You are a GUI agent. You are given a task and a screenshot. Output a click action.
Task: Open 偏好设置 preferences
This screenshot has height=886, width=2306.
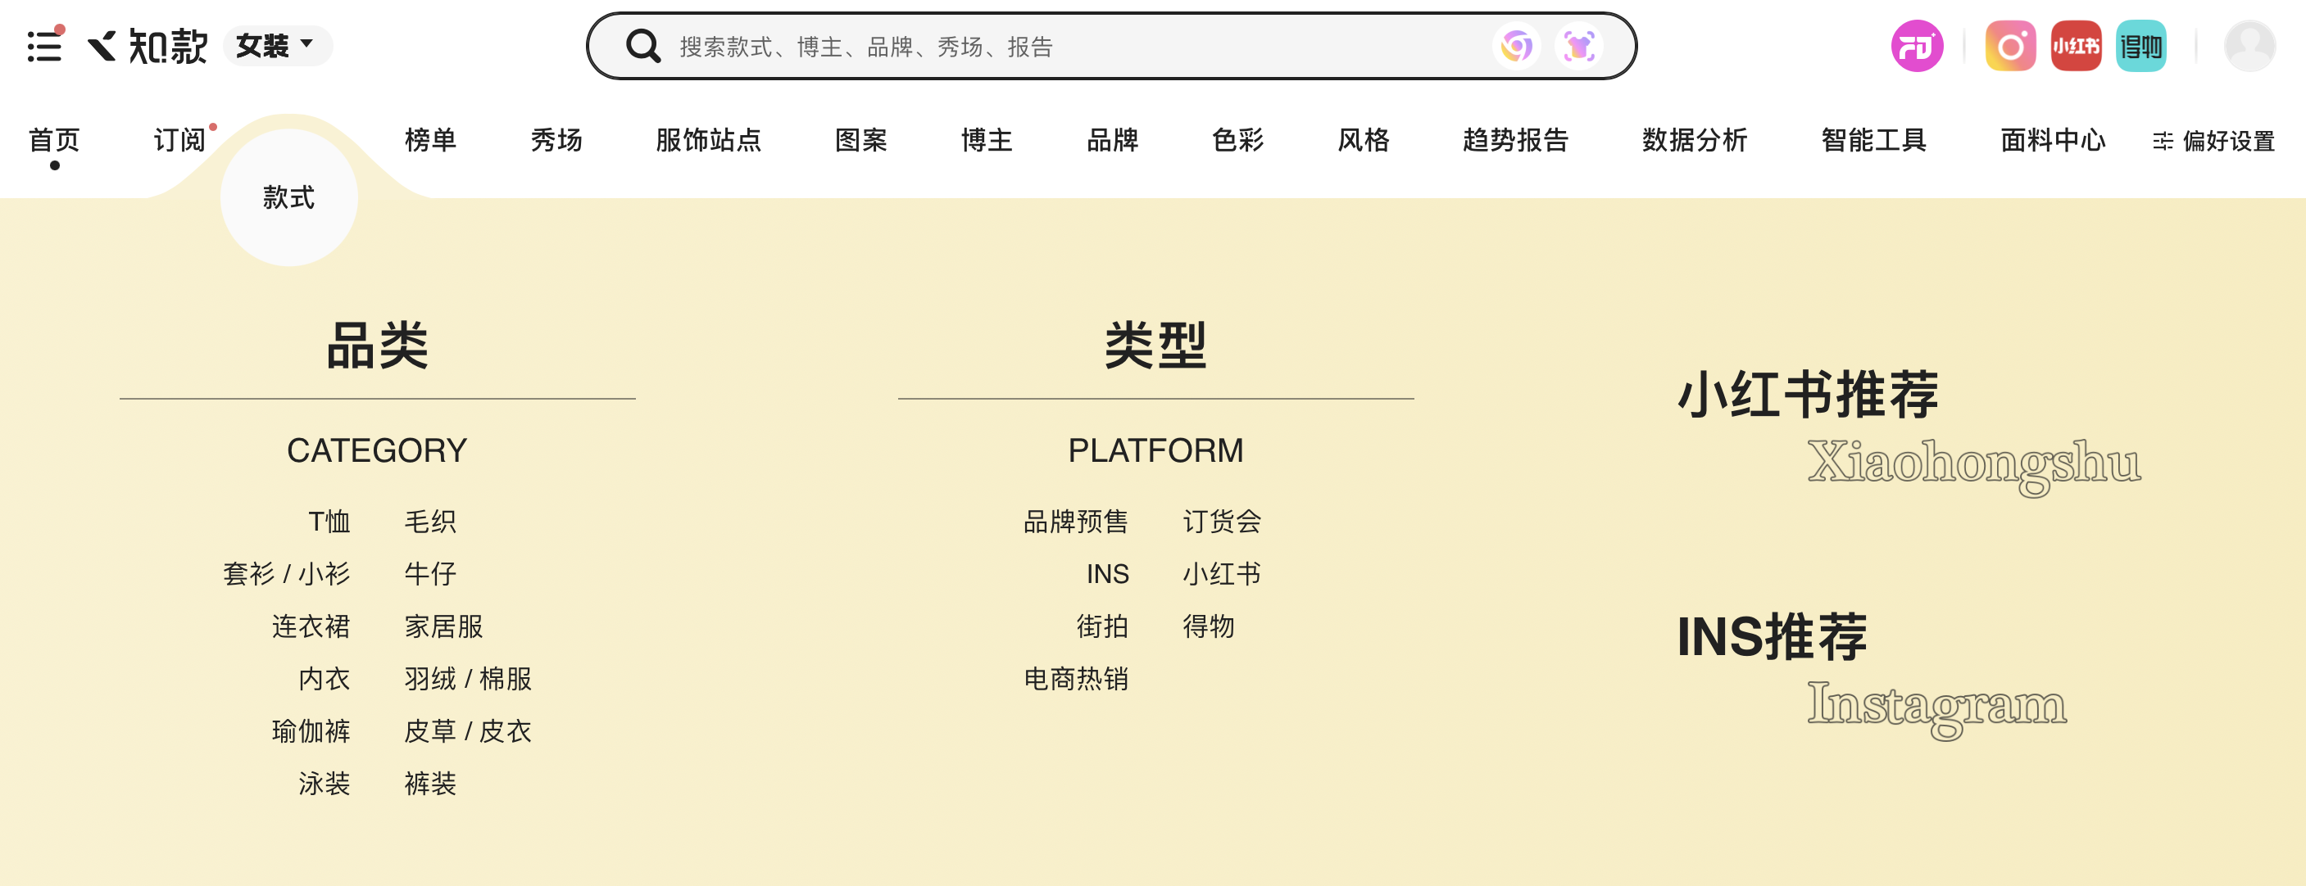pyautogui.click(x=2213, y=141)
